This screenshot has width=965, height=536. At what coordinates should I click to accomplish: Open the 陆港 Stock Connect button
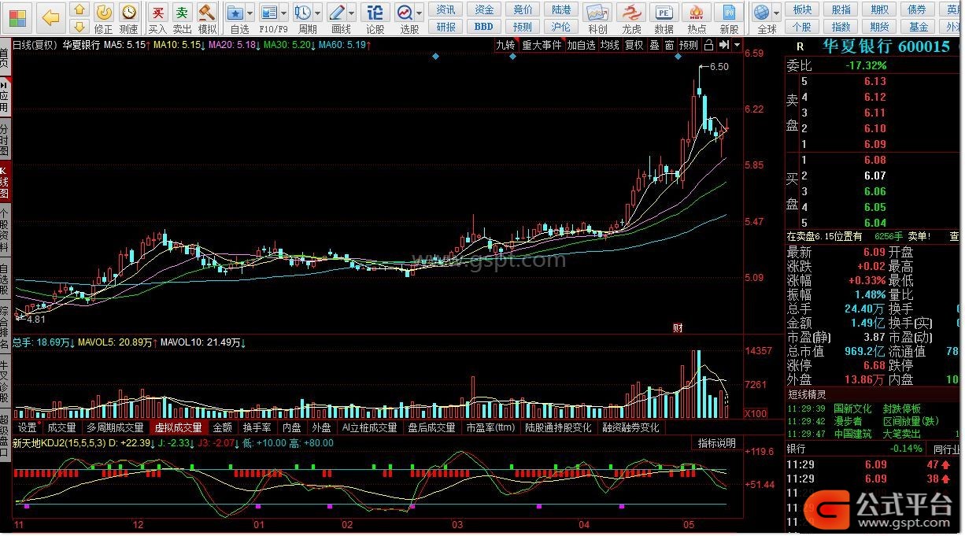pos(561,9)
